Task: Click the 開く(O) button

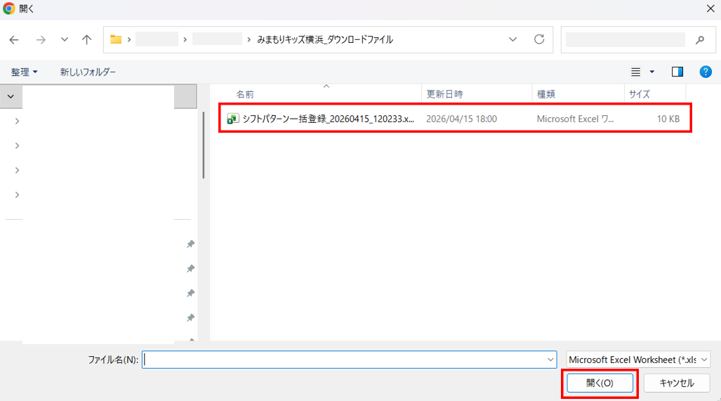Action: pos(600,383)
